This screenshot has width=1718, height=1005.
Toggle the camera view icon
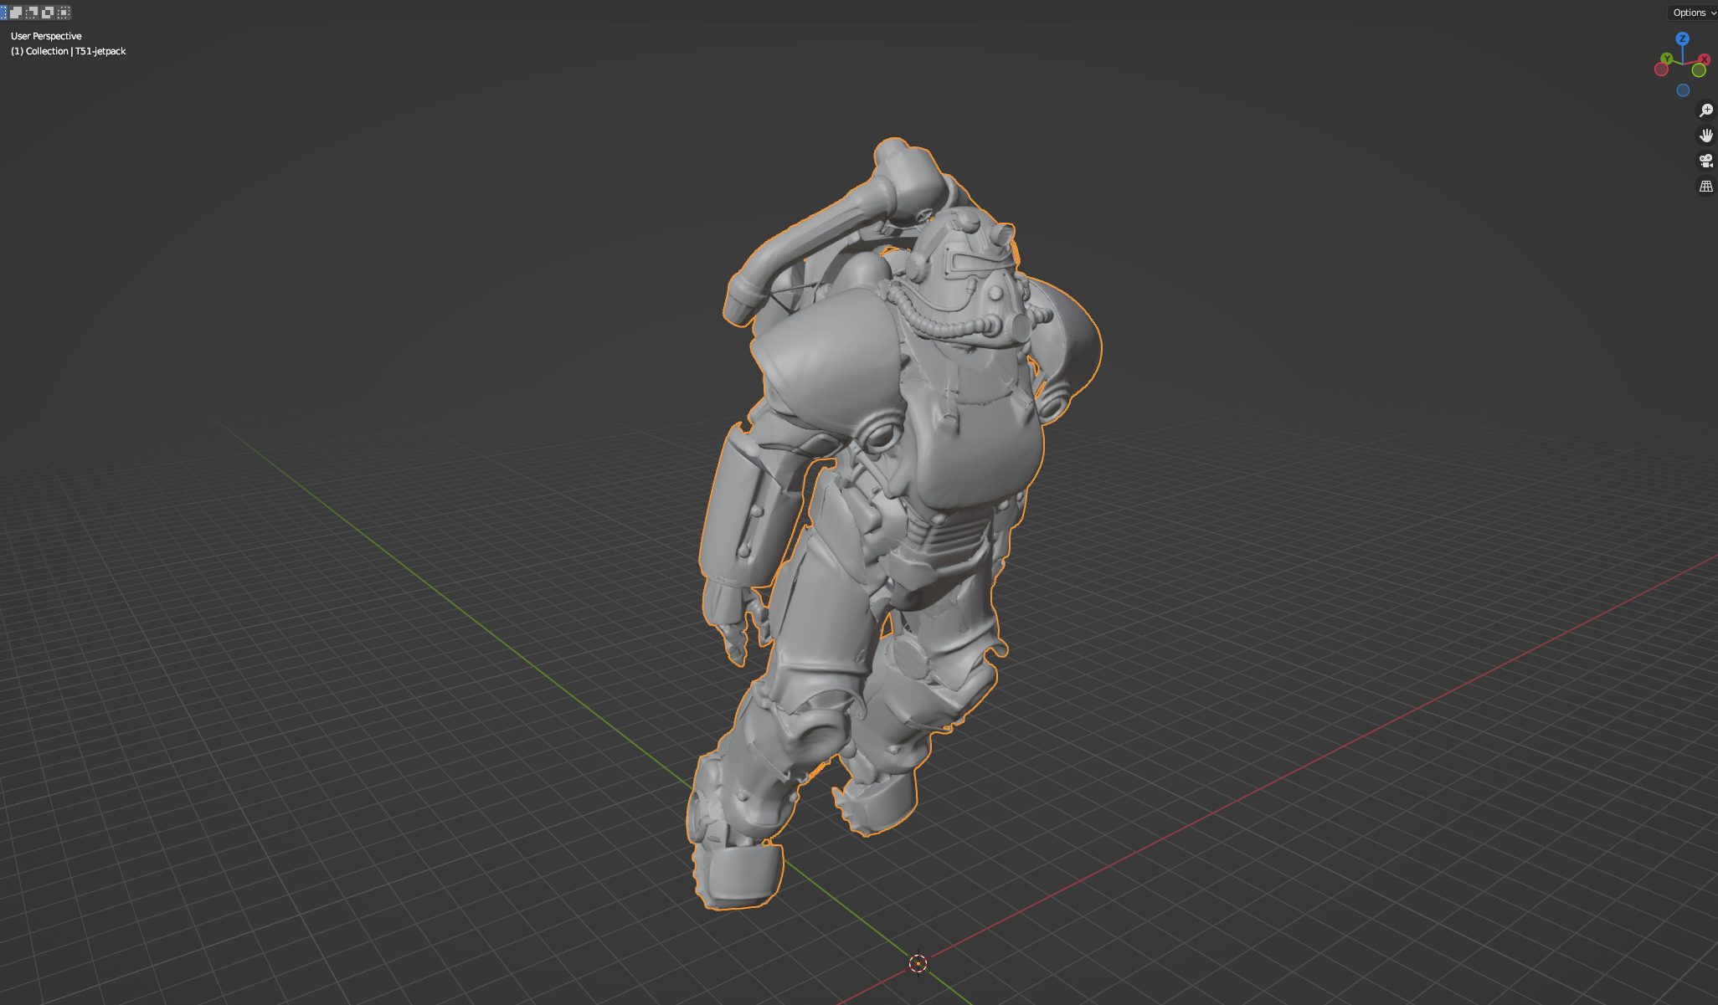click(1705, 161)
